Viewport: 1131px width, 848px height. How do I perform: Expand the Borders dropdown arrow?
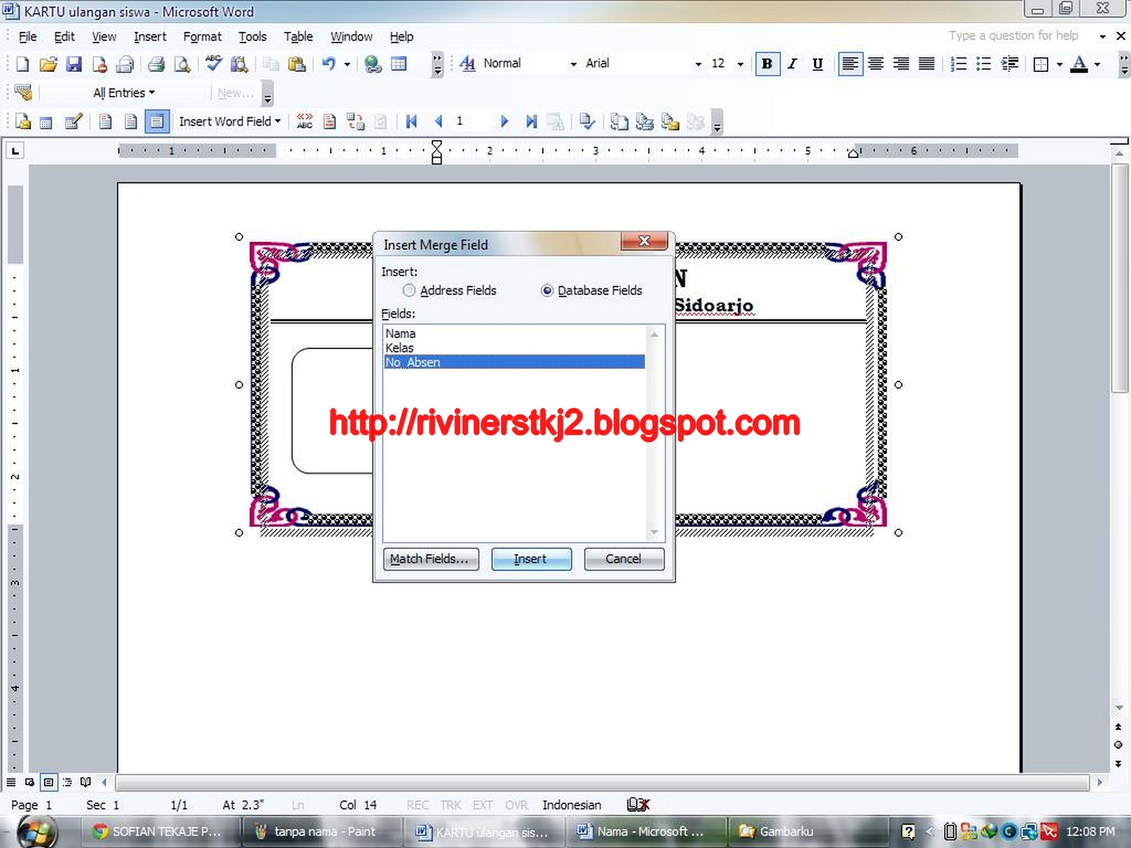tap(1060, 64)
